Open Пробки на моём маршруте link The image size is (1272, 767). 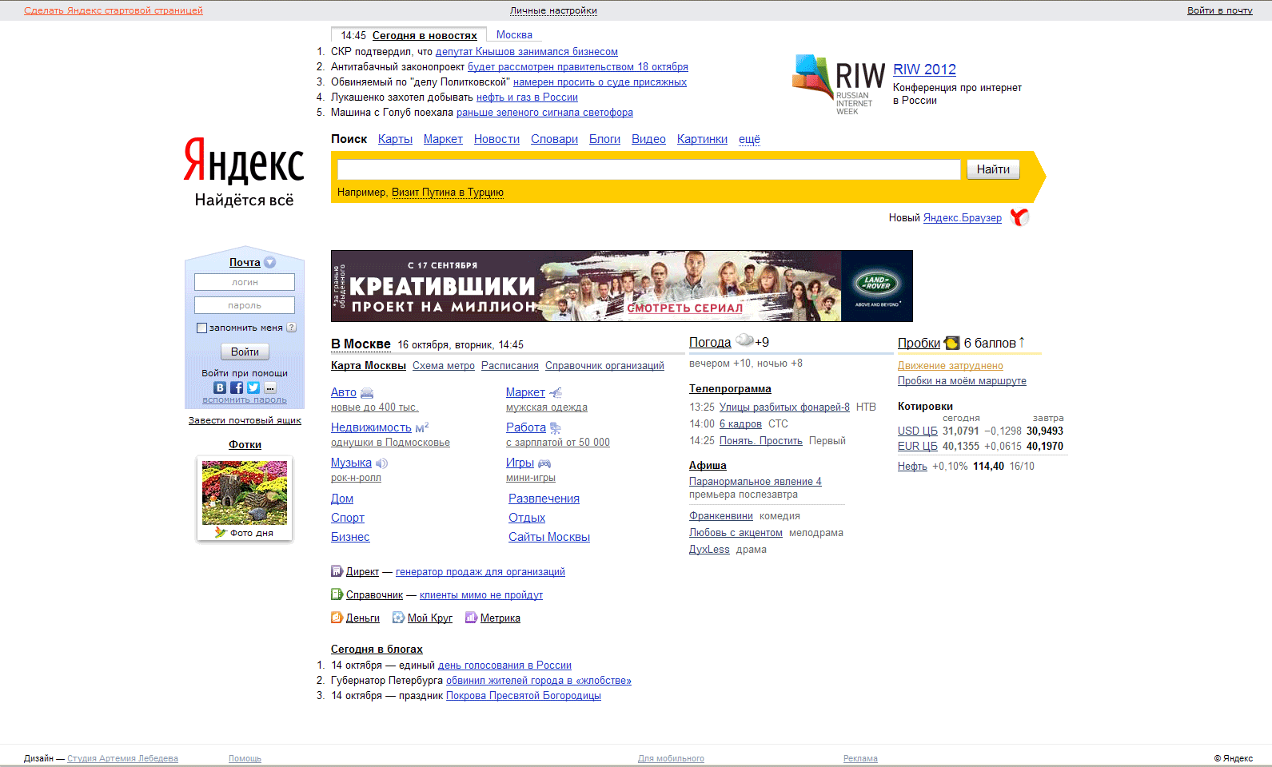pos(962,381)
